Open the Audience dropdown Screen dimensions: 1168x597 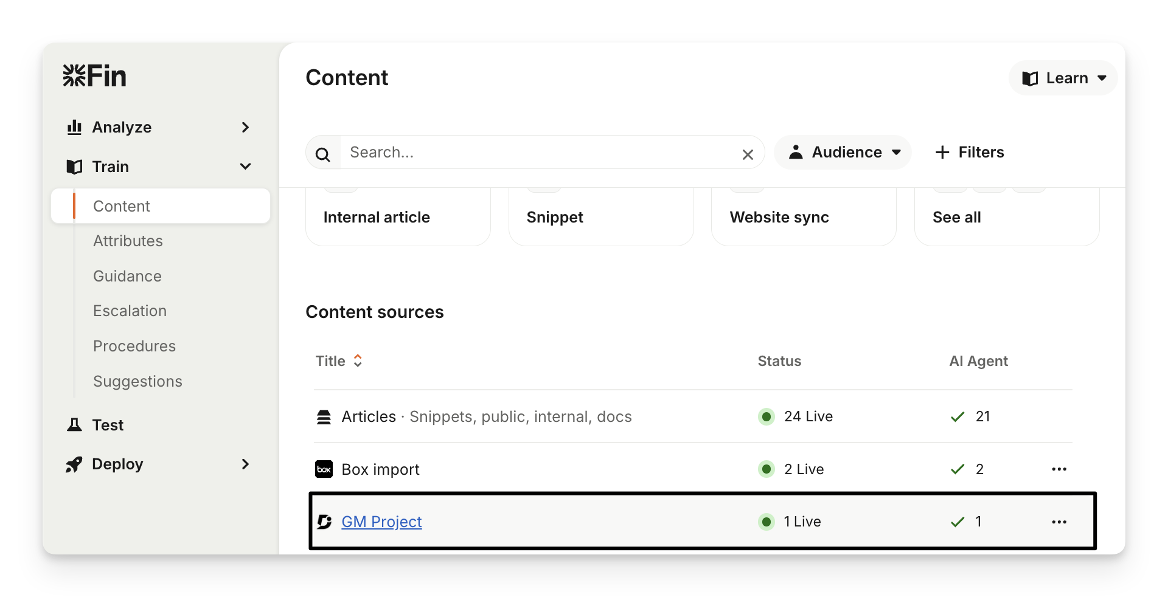[843, 153]
